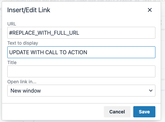
Task: Click inside the Text to display field
Action: [81, 52]
